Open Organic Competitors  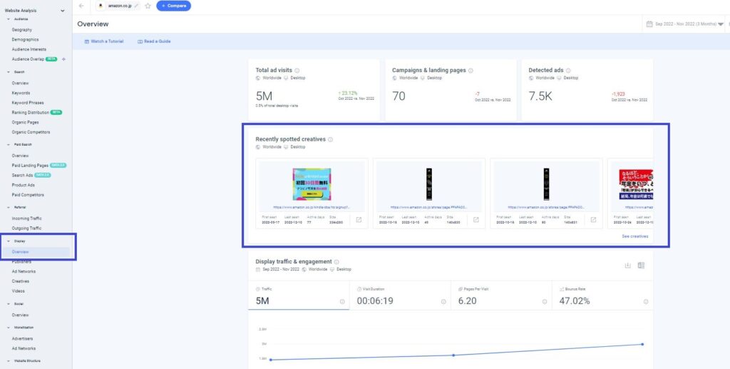pyautogui.click(x=31, y=132)
